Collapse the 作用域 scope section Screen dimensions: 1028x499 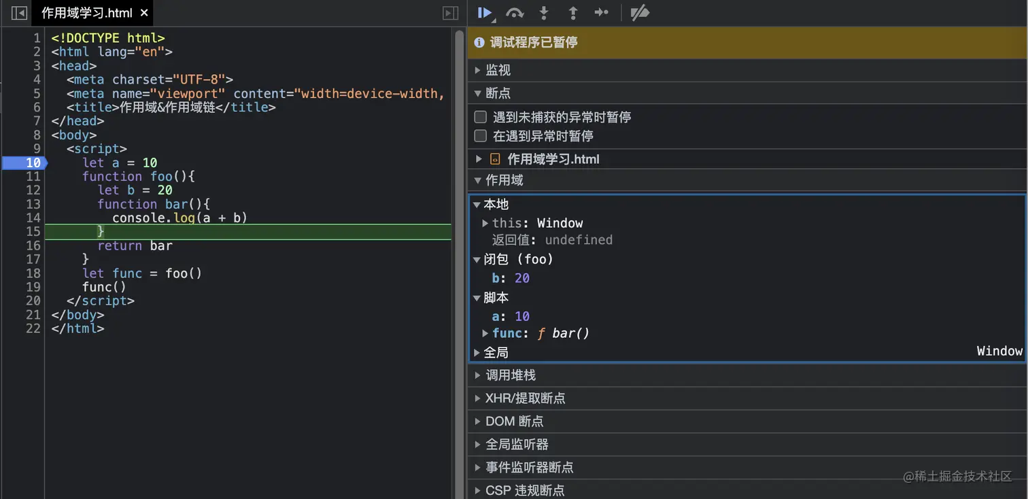click(478, 180)
